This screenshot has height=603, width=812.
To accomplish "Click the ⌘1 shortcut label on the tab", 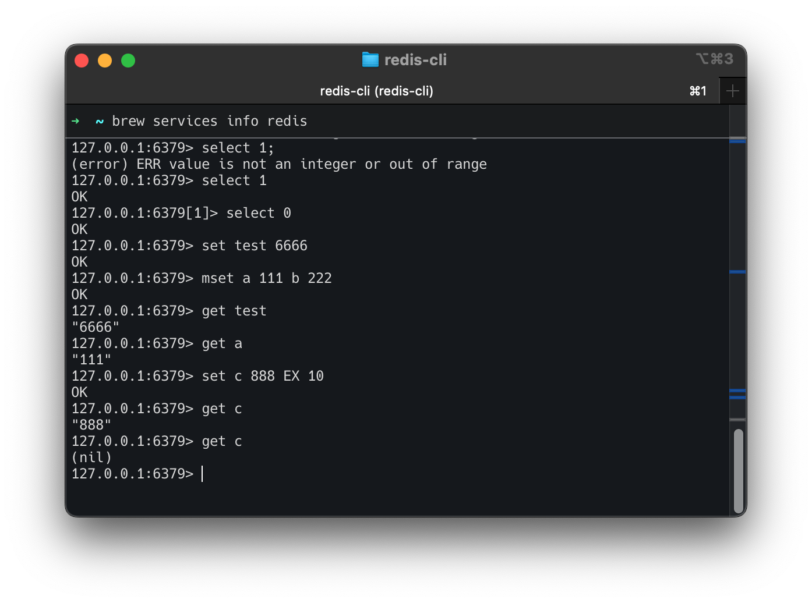I will [x=698, y=91].
